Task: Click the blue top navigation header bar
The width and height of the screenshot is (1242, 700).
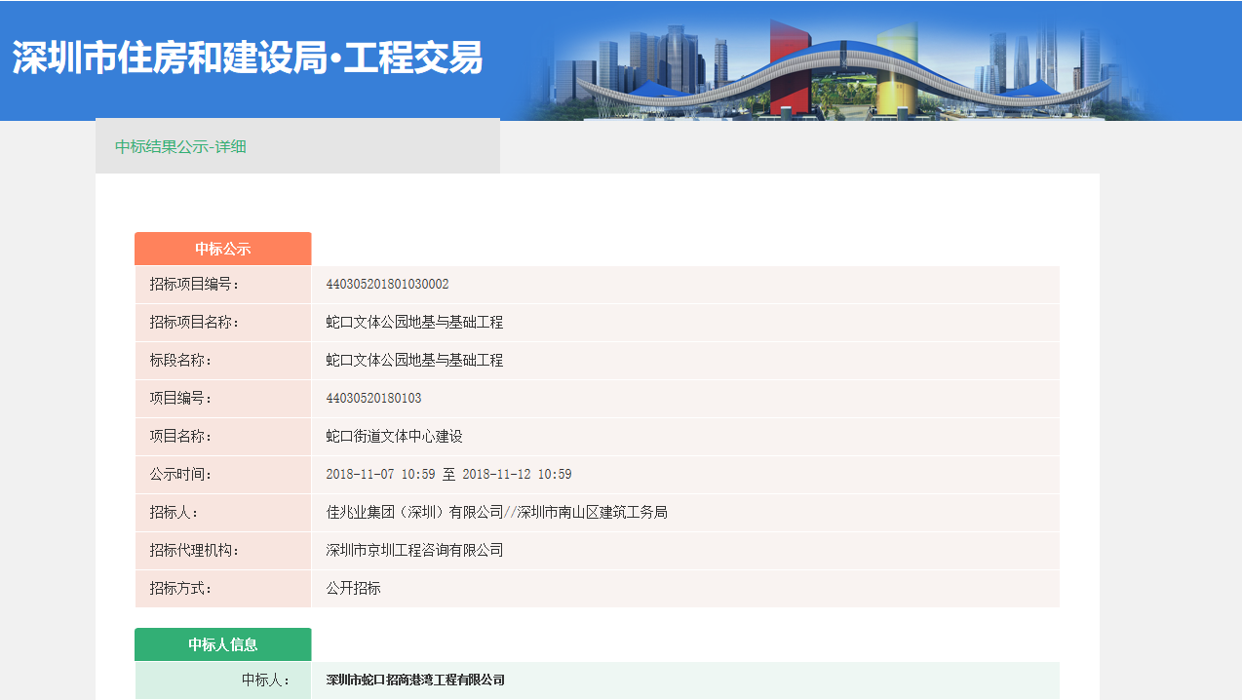Action: coord(621,57)
